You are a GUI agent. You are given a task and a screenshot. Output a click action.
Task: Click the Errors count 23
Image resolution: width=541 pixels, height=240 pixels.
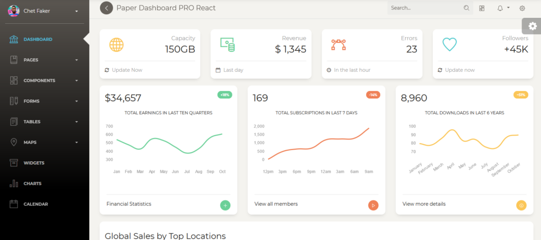[412, 49]
